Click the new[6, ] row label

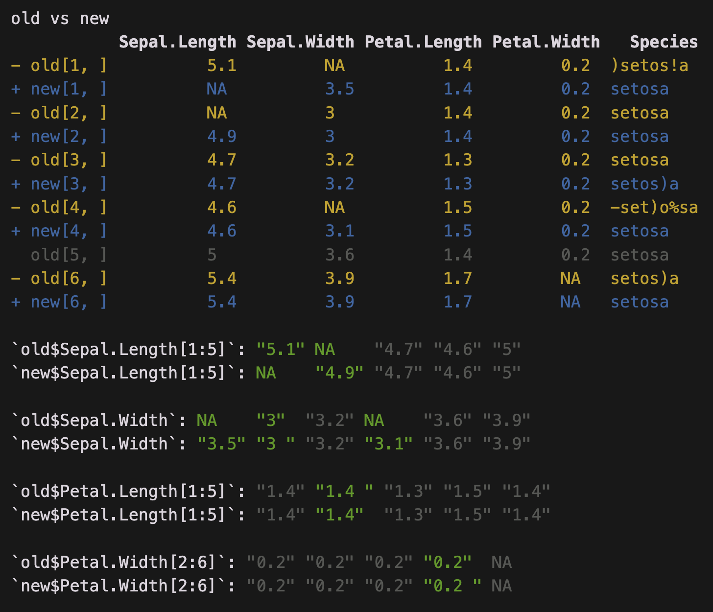[x=69, y=302]
